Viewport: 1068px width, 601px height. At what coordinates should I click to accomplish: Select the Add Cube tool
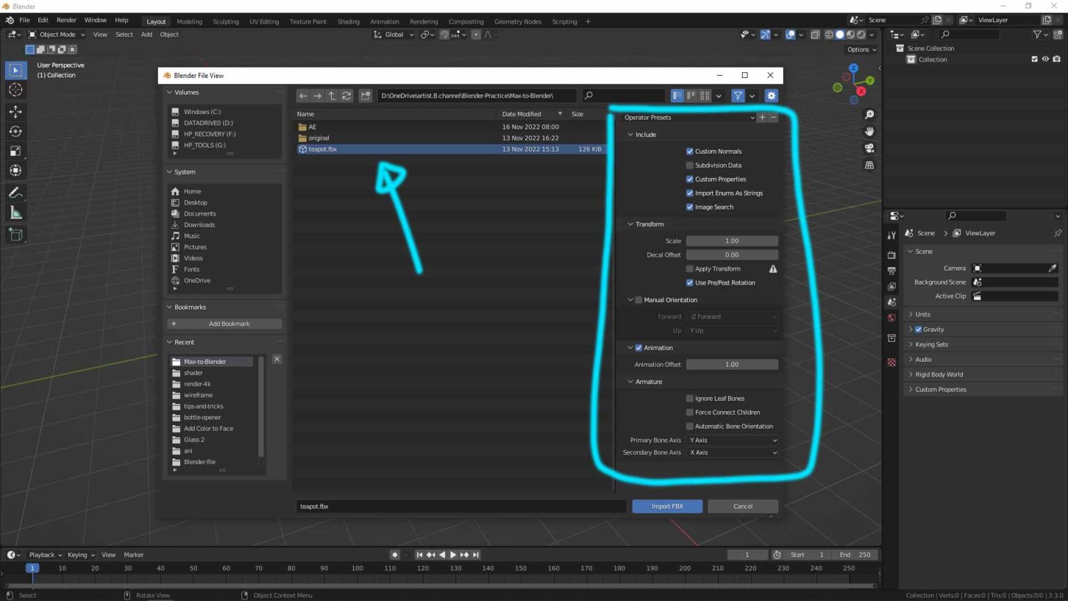15,234
